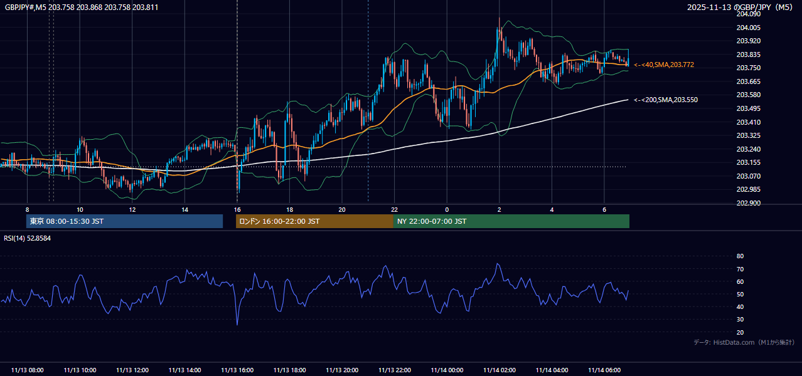
Task: Click hour 2 tick on price chart time axis
Action: [x=499, y=209]
